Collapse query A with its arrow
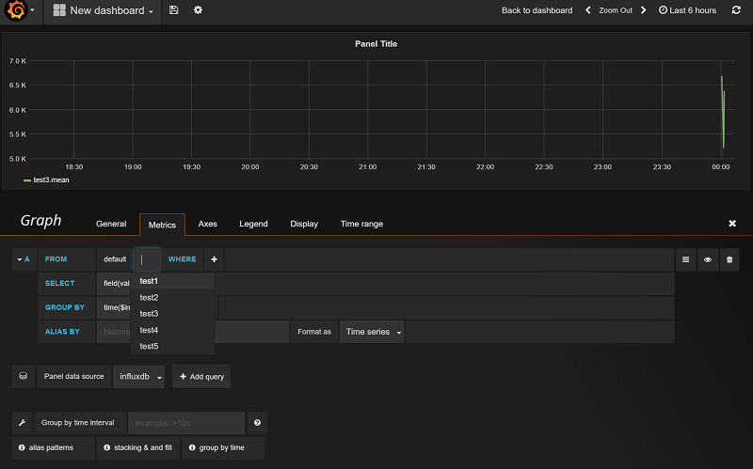 [19, 259]
